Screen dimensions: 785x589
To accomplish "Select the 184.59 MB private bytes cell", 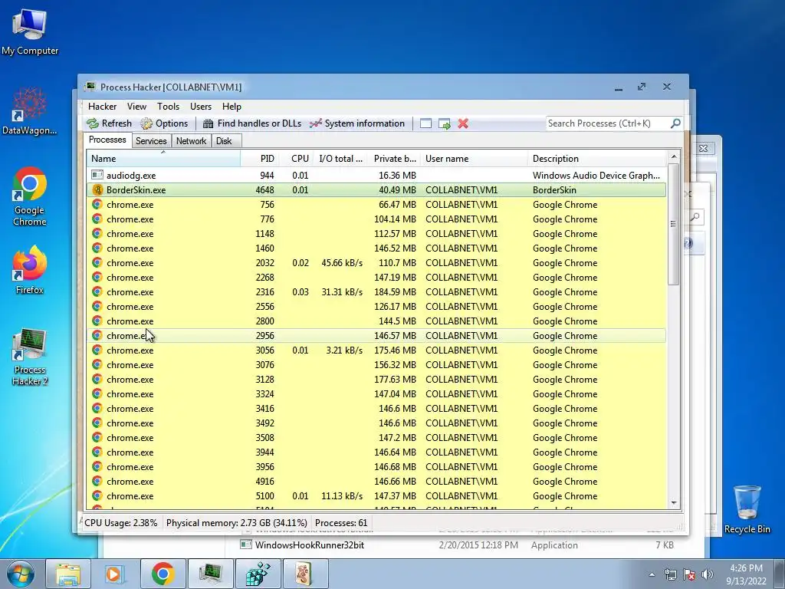I will pyautogui.click(x=395, y=292).
